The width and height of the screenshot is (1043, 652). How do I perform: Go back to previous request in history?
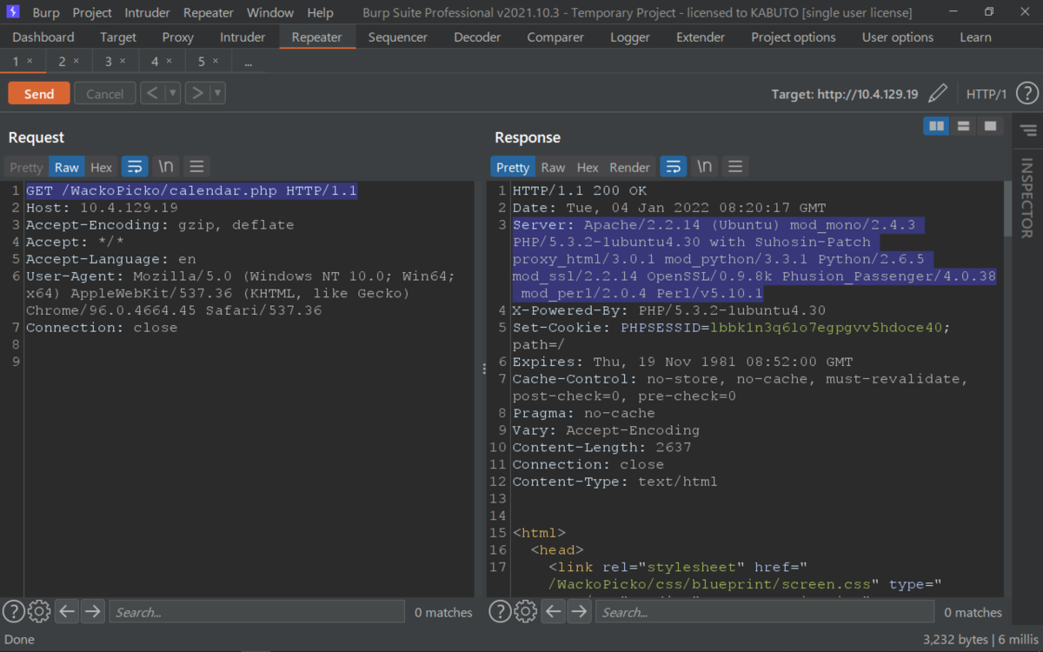tap(152, 93)
